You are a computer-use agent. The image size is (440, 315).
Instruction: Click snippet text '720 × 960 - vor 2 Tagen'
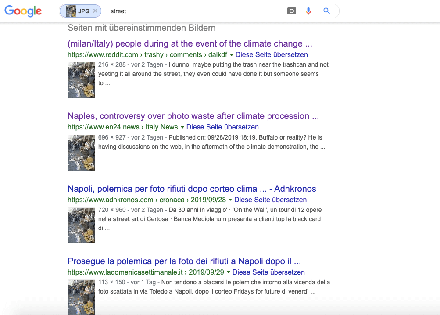click(130, 210)
